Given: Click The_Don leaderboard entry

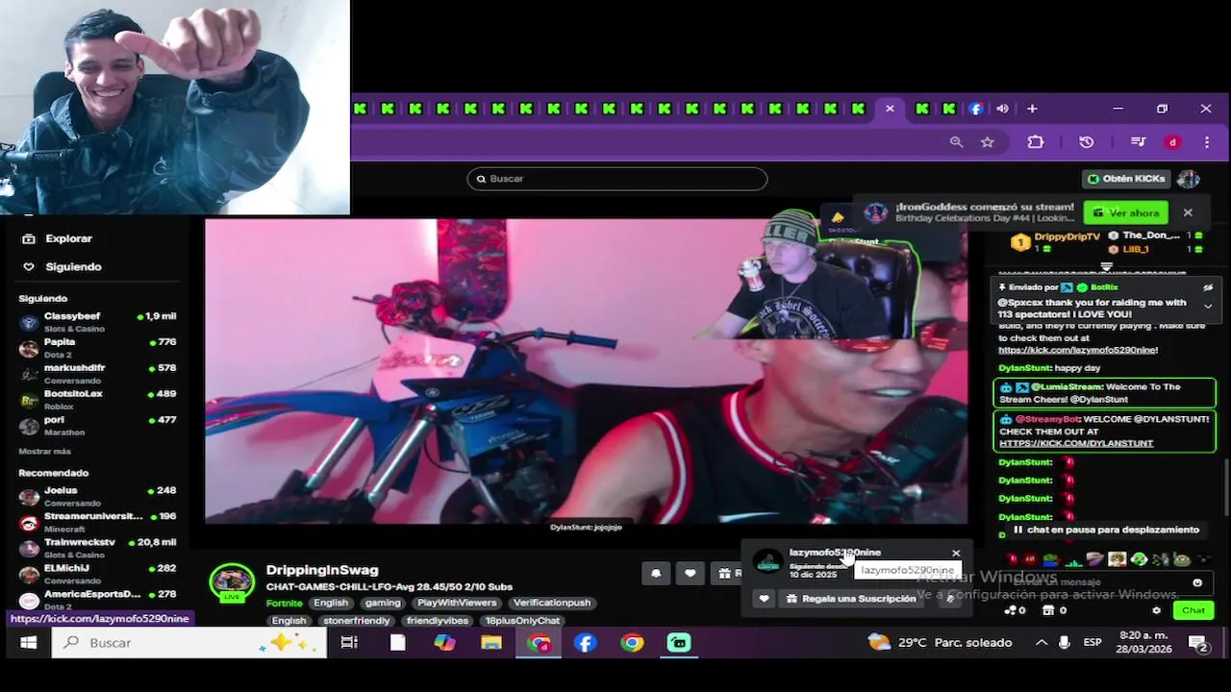Looking at the screenshot, I should [1150, 235].
